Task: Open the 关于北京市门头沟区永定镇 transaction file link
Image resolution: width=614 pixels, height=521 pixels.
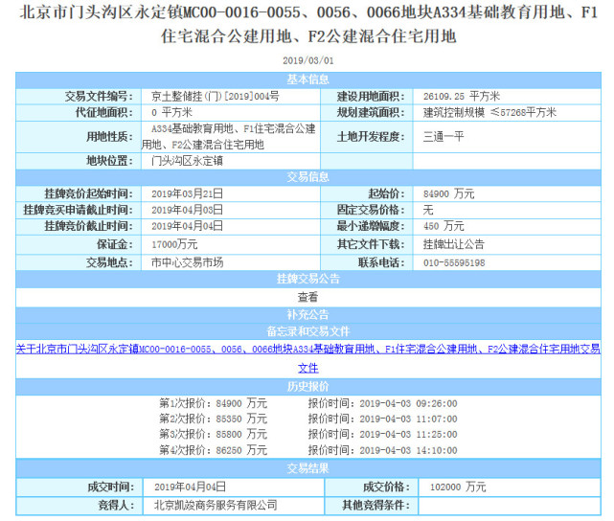Action: pyautogui.click(x=307, y=349)
